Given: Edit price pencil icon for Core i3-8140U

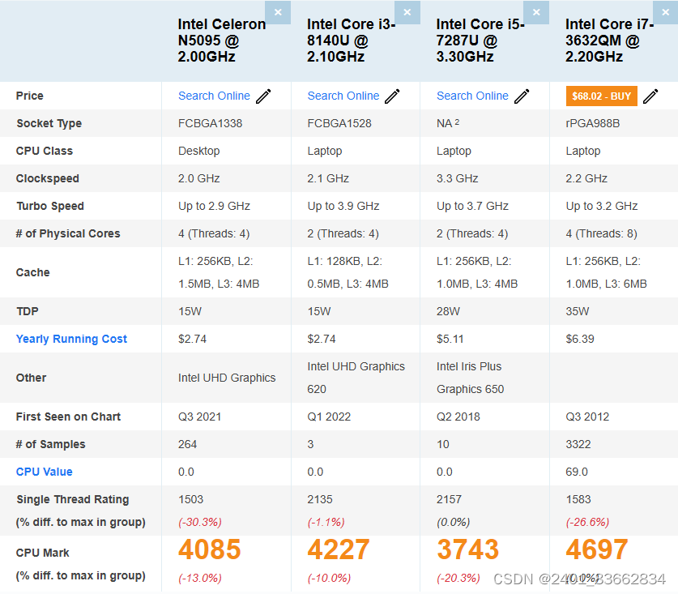Looking at the screenshot, I should (393, 96).
